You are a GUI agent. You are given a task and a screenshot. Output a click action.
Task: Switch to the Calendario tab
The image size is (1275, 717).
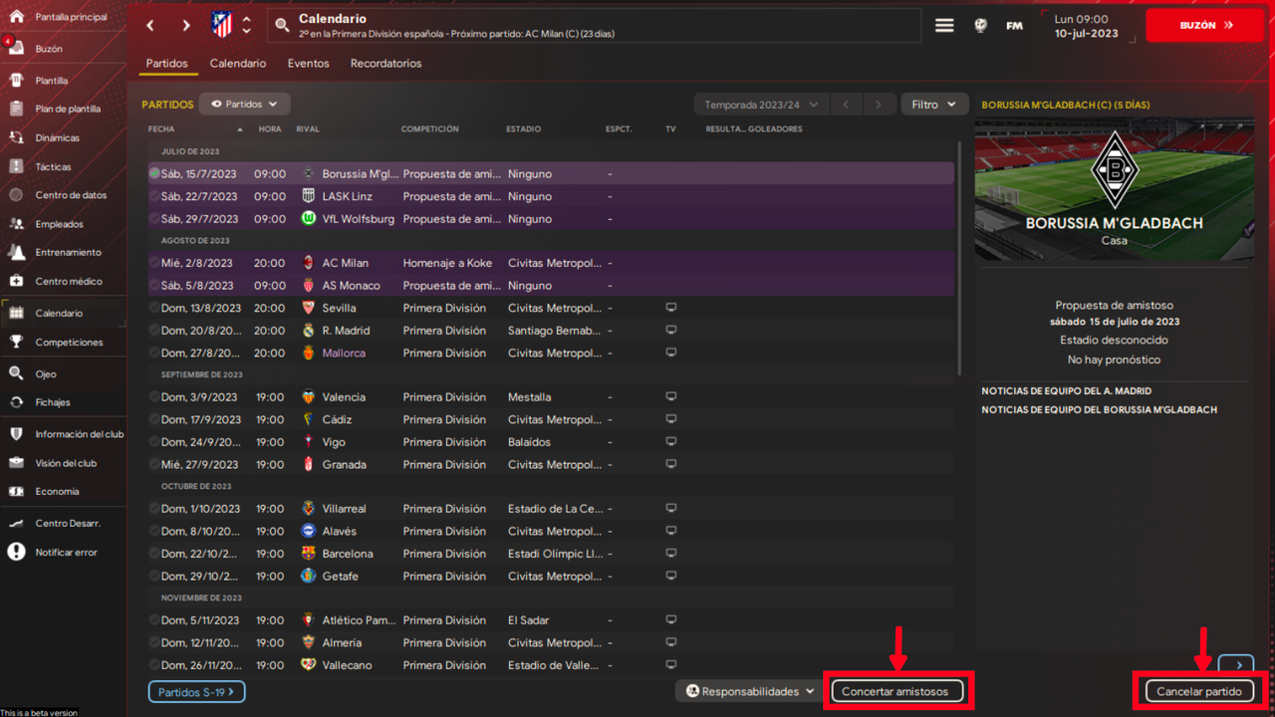(238, 64)
